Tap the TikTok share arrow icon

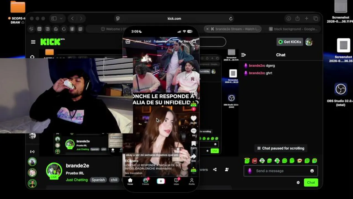(194, 156)
